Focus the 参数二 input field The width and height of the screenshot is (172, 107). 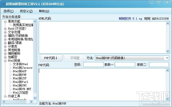click(x=159, y=65)
